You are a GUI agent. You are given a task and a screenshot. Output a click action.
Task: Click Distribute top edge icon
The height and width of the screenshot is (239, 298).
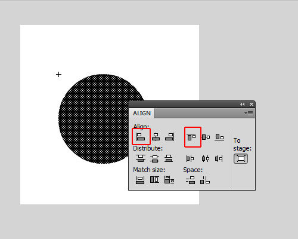coord(141,158)
